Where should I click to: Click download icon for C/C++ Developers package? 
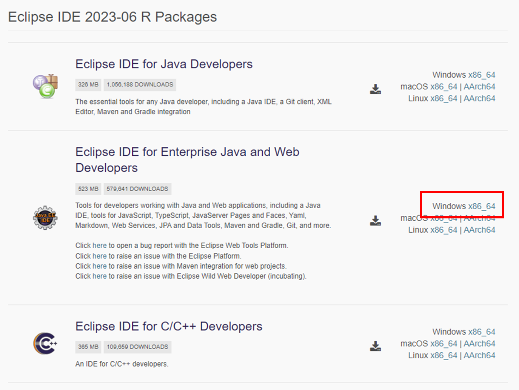pyautogui.click(x=375, y=346)
